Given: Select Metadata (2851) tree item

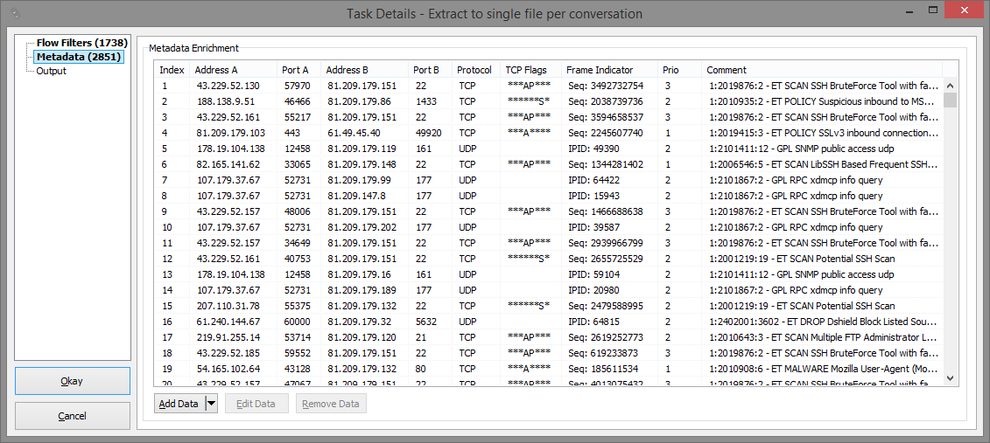Looking at the screenshot, I should [x=78, y=57].
